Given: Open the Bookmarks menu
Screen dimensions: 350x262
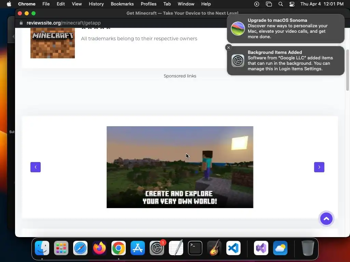Looking at the screenshot, I should pos(122,4).
